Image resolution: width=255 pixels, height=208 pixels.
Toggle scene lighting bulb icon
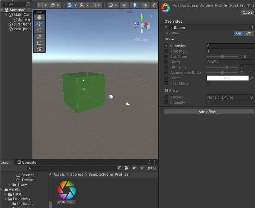[135, 5]
